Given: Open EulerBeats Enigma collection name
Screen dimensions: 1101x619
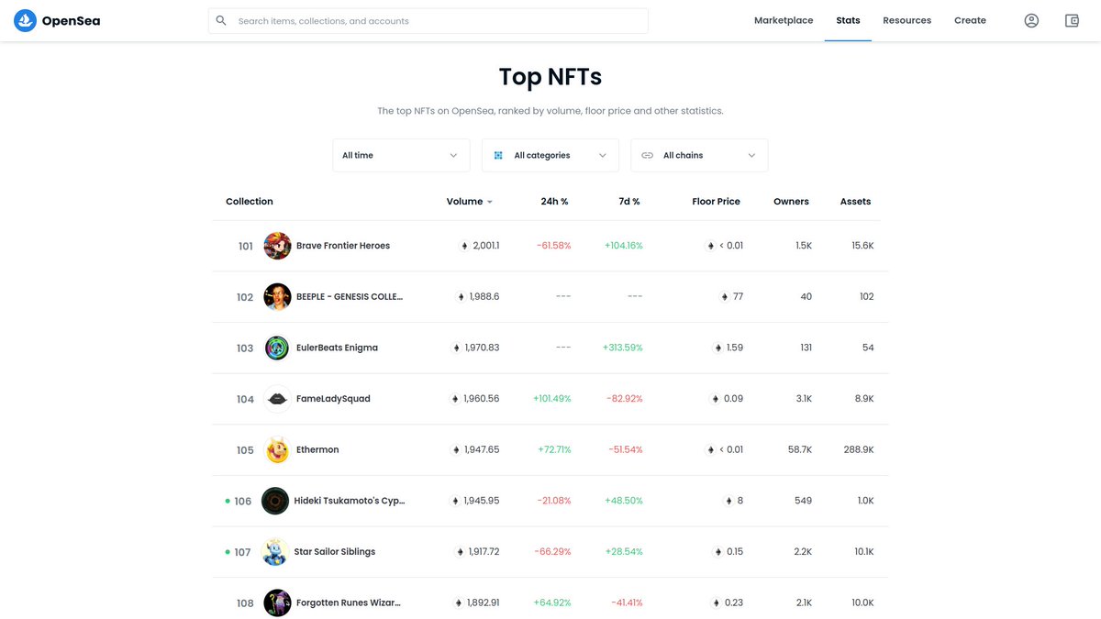Looking at the screenshot, I should (337, 348).
